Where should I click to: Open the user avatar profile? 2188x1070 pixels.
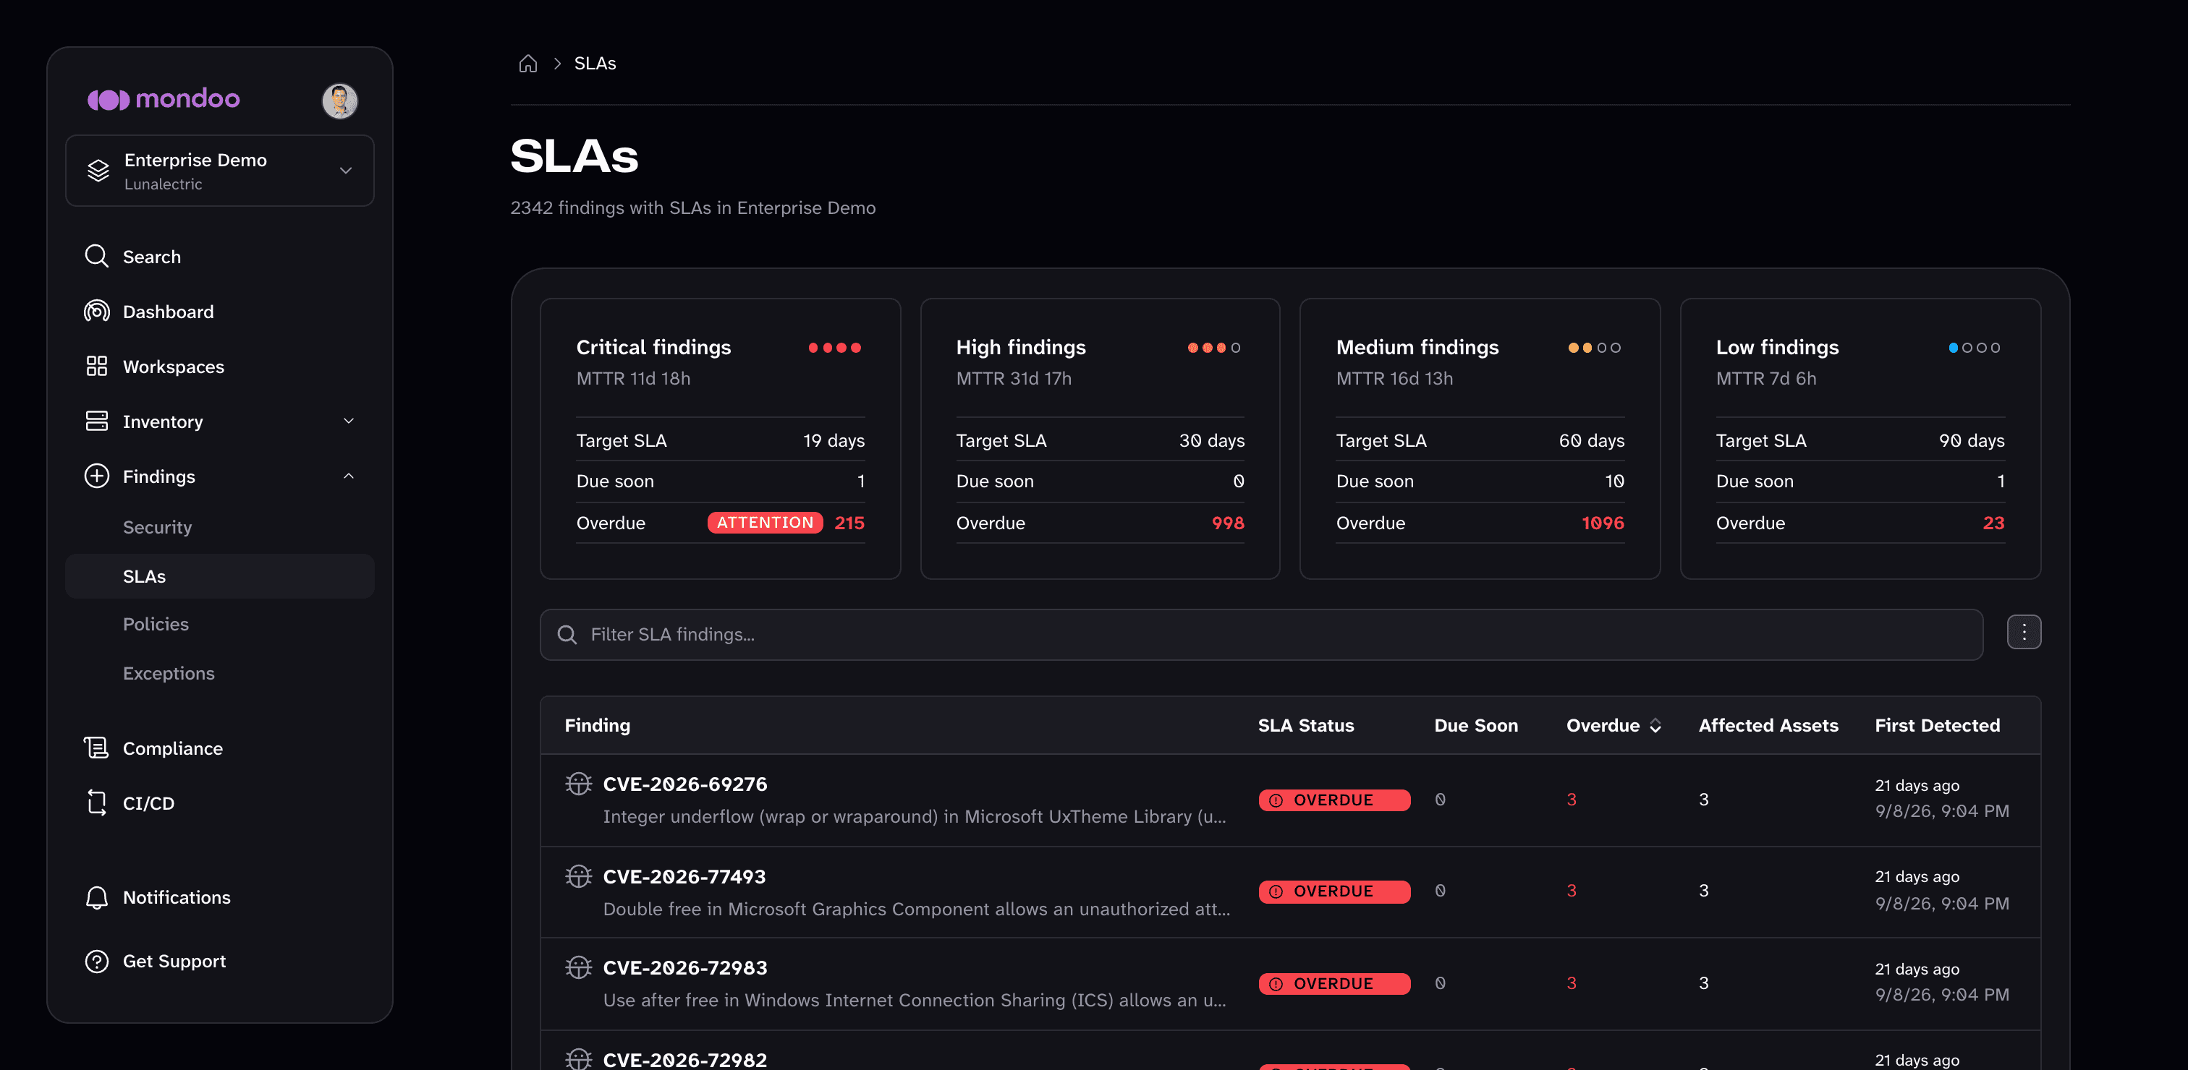340,101
